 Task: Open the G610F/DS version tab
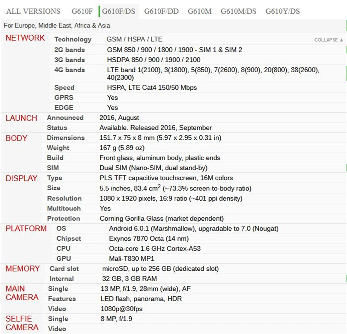coord(118,11)
